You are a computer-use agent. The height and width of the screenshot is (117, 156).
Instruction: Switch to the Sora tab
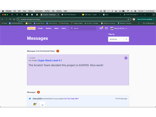pyautogui.click(x=111, y=15)
